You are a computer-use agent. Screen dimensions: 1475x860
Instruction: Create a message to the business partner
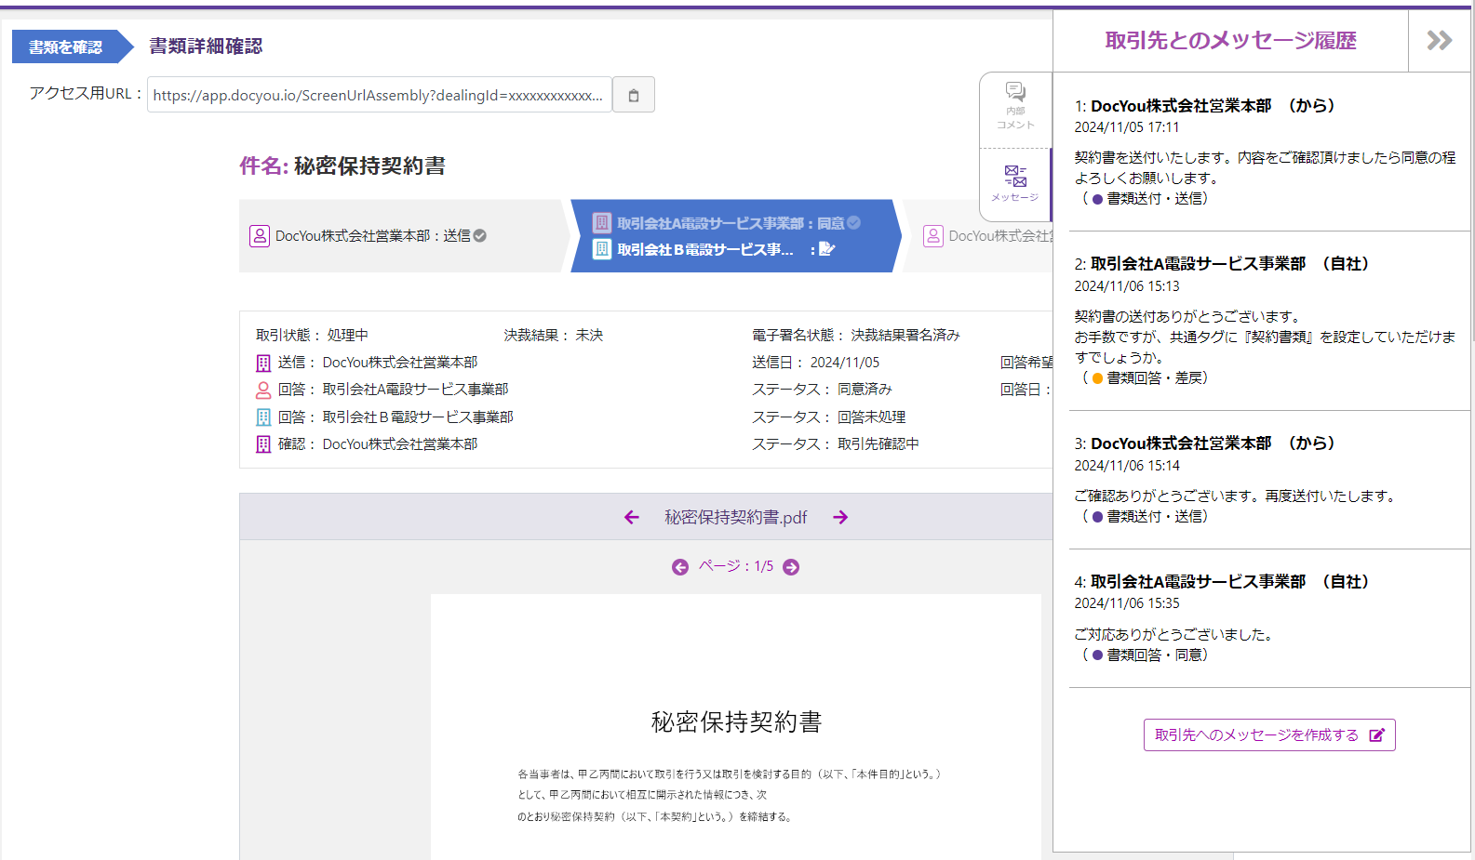coord(1268,735)
